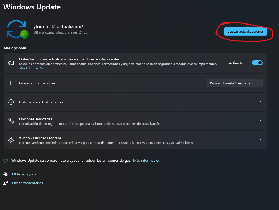
Task: Click the Opciones avanzadas gears icon
Action: click(11, 121)
